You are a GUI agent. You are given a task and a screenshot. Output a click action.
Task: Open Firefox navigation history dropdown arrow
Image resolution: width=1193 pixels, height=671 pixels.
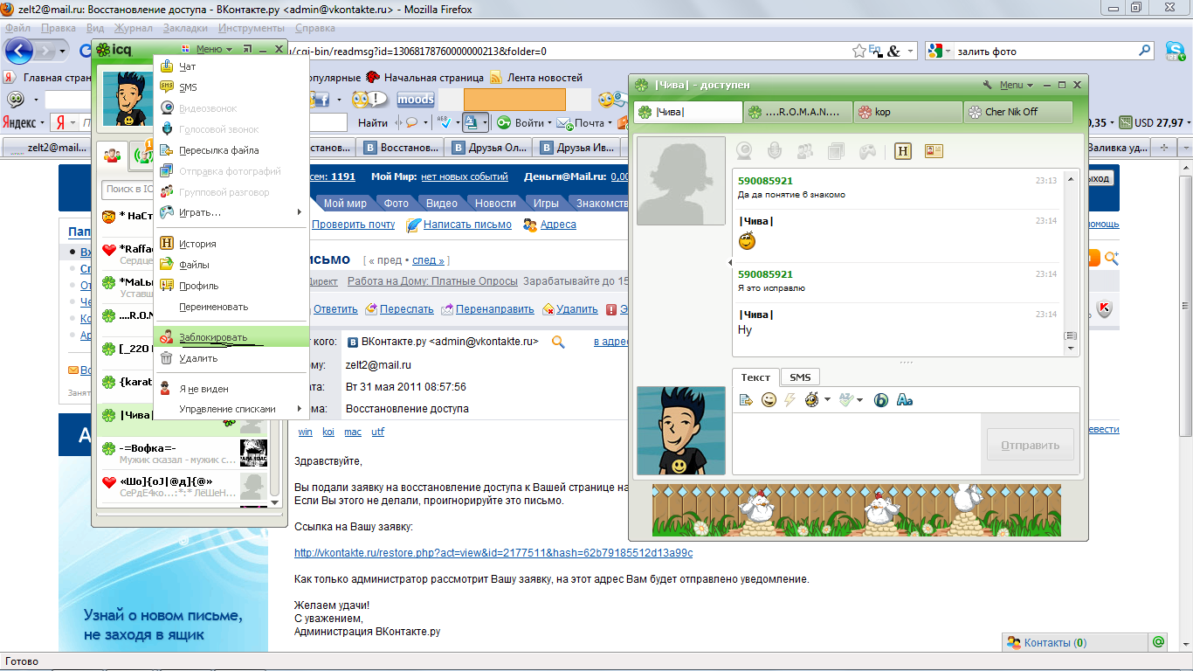coord(63,52)
